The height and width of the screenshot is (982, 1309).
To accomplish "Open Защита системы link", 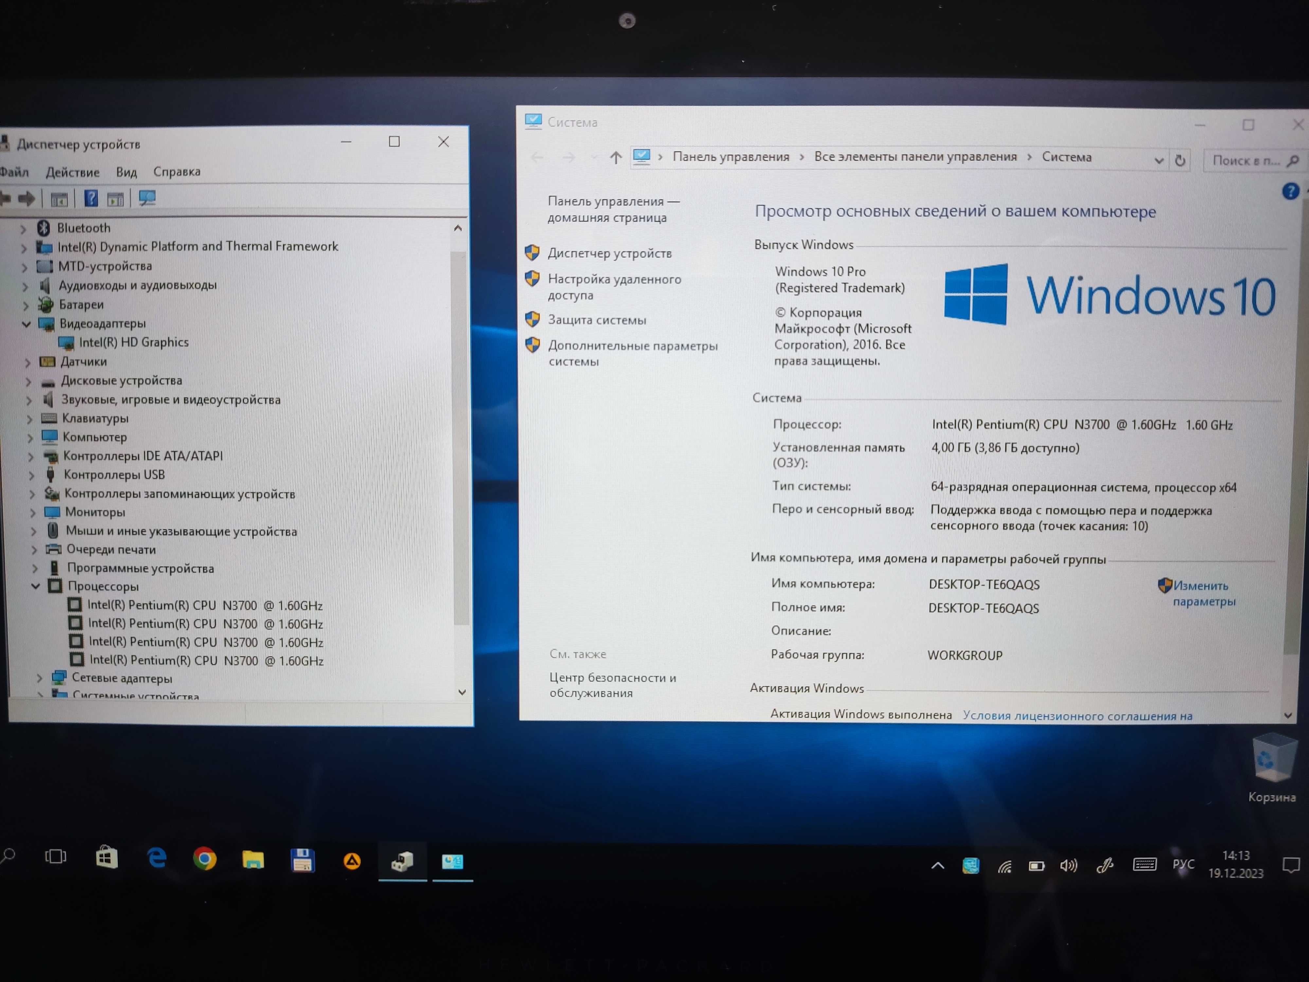I will click(597, 320).
